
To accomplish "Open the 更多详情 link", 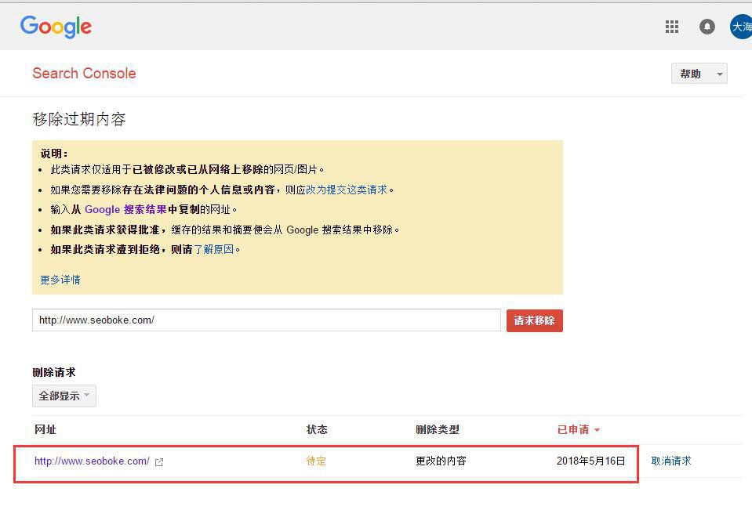I will [60, 280].
